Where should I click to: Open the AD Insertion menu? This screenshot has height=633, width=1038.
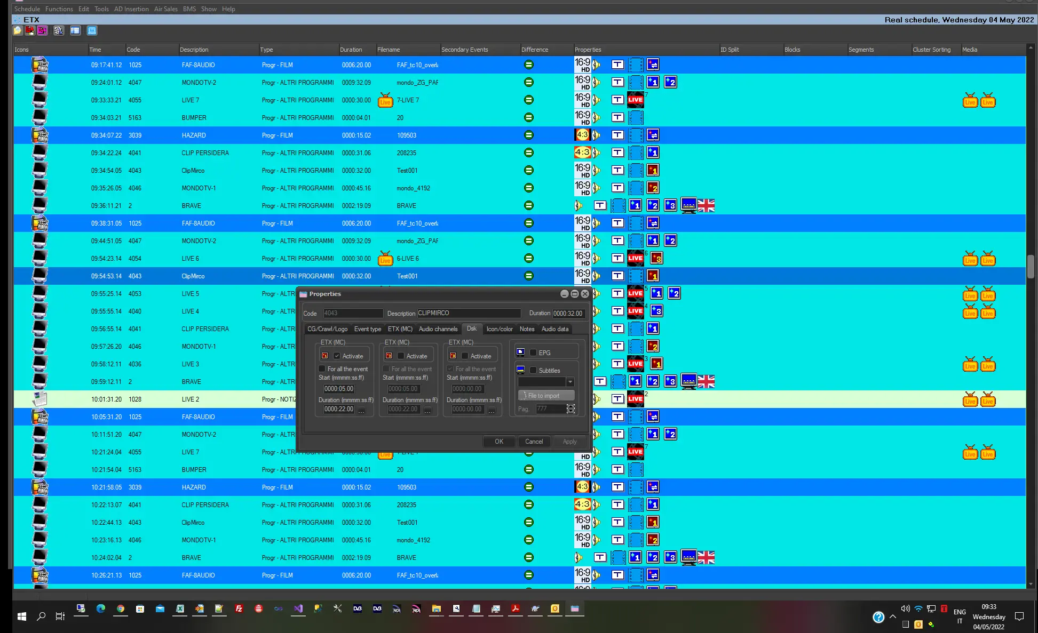coord(131,9)
